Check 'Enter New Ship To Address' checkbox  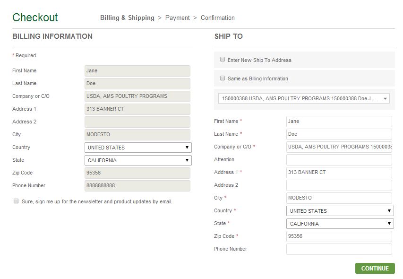tap(223, 60)
